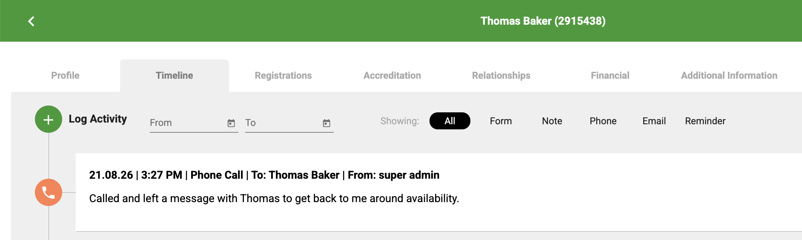The image size is (802, 240).
Task: View the Relationships tab
Action: (x=501, y=76)
